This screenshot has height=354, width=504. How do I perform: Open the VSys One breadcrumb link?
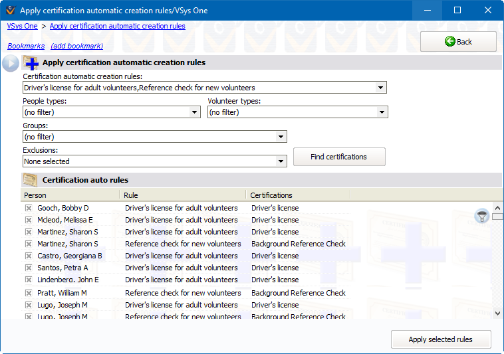[22, 26]
